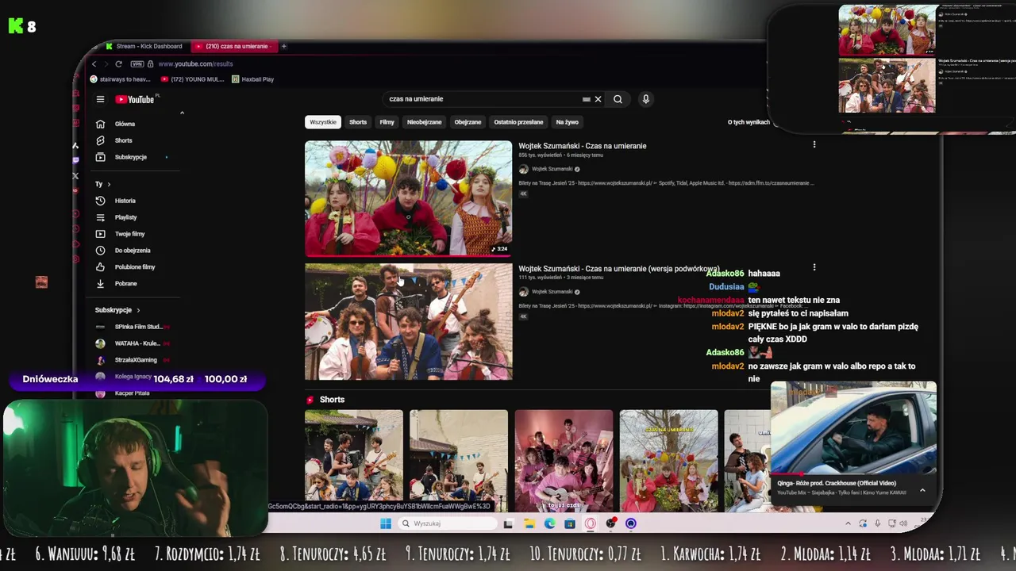The height and width of the screenshot is (571, 1016).
Task: Click the search magnifier button
Action: pyautogui.click(x=618, y=99)
